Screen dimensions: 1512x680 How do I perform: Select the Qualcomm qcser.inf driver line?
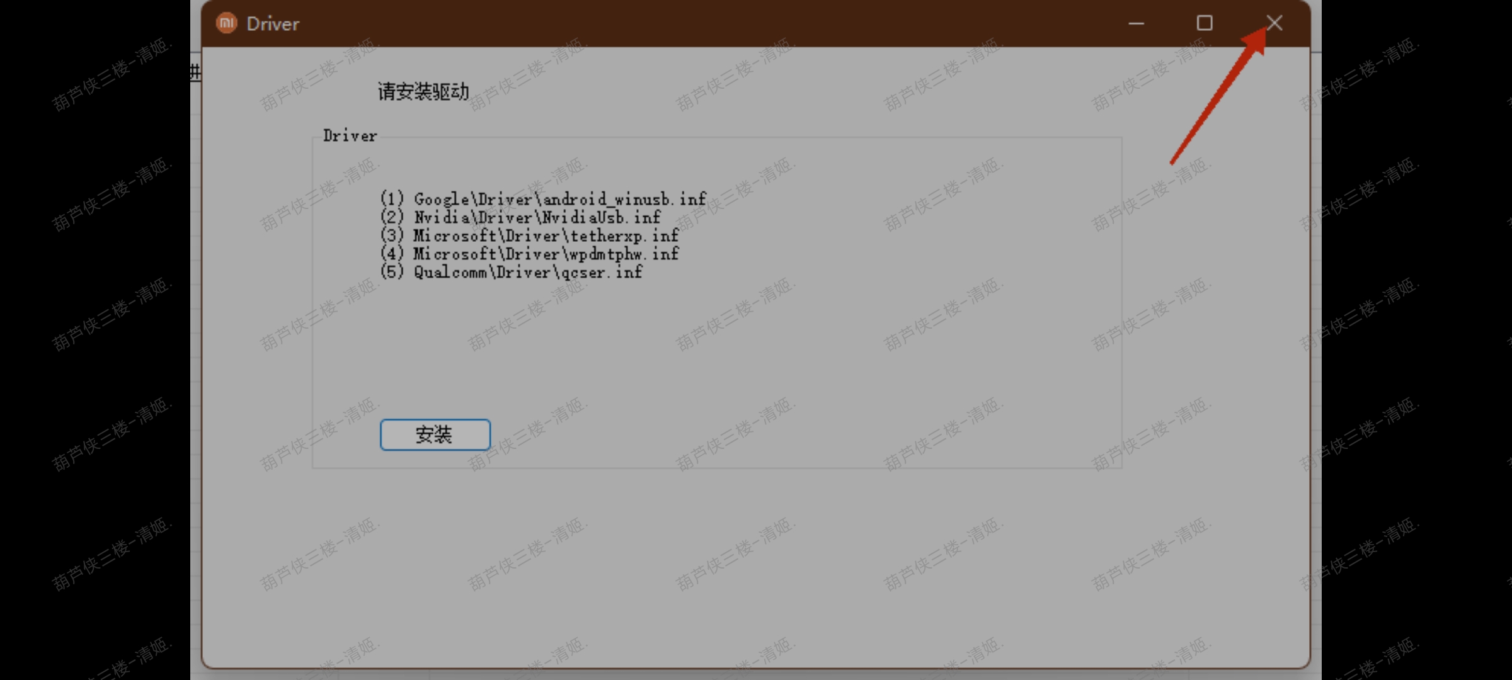[511, 272]
